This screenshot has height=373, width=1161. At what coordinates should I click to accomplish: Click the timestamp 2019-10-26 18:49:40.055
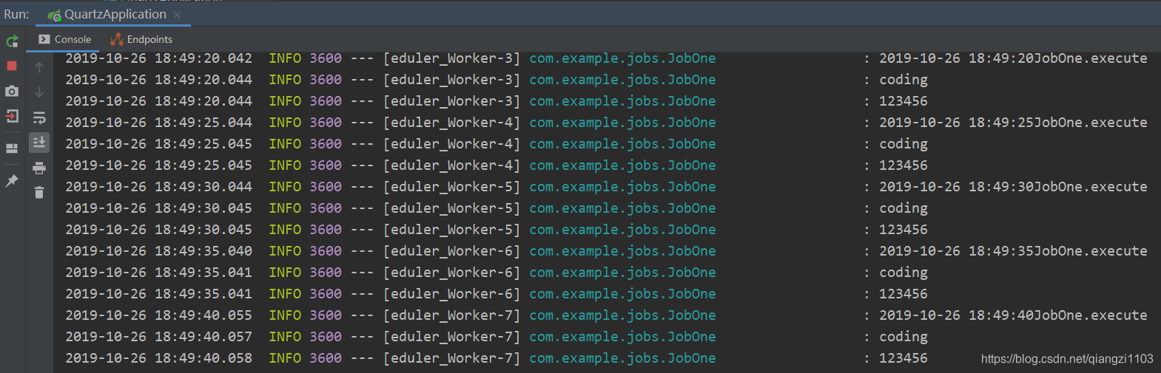click(x=158, y=315)
